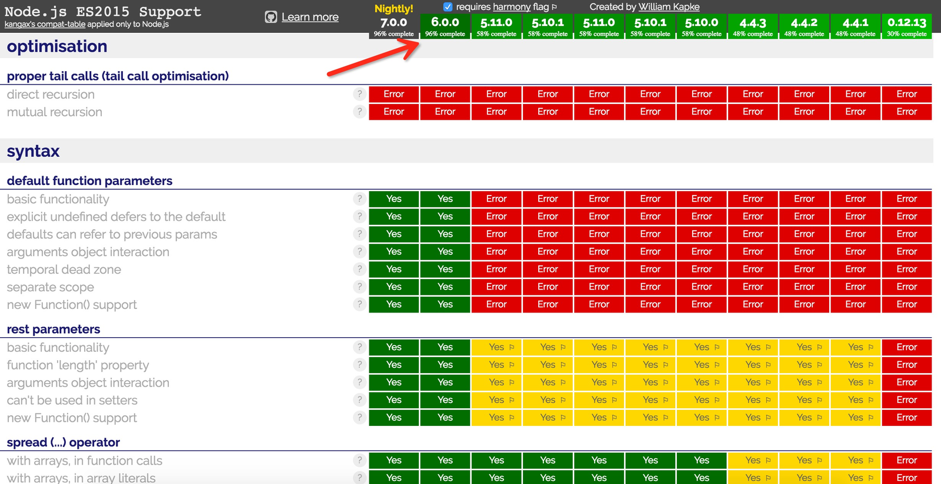The image size is (941, 484).
Task: Click the Node.js ES2015 Support title
Action: click(103, 11)
